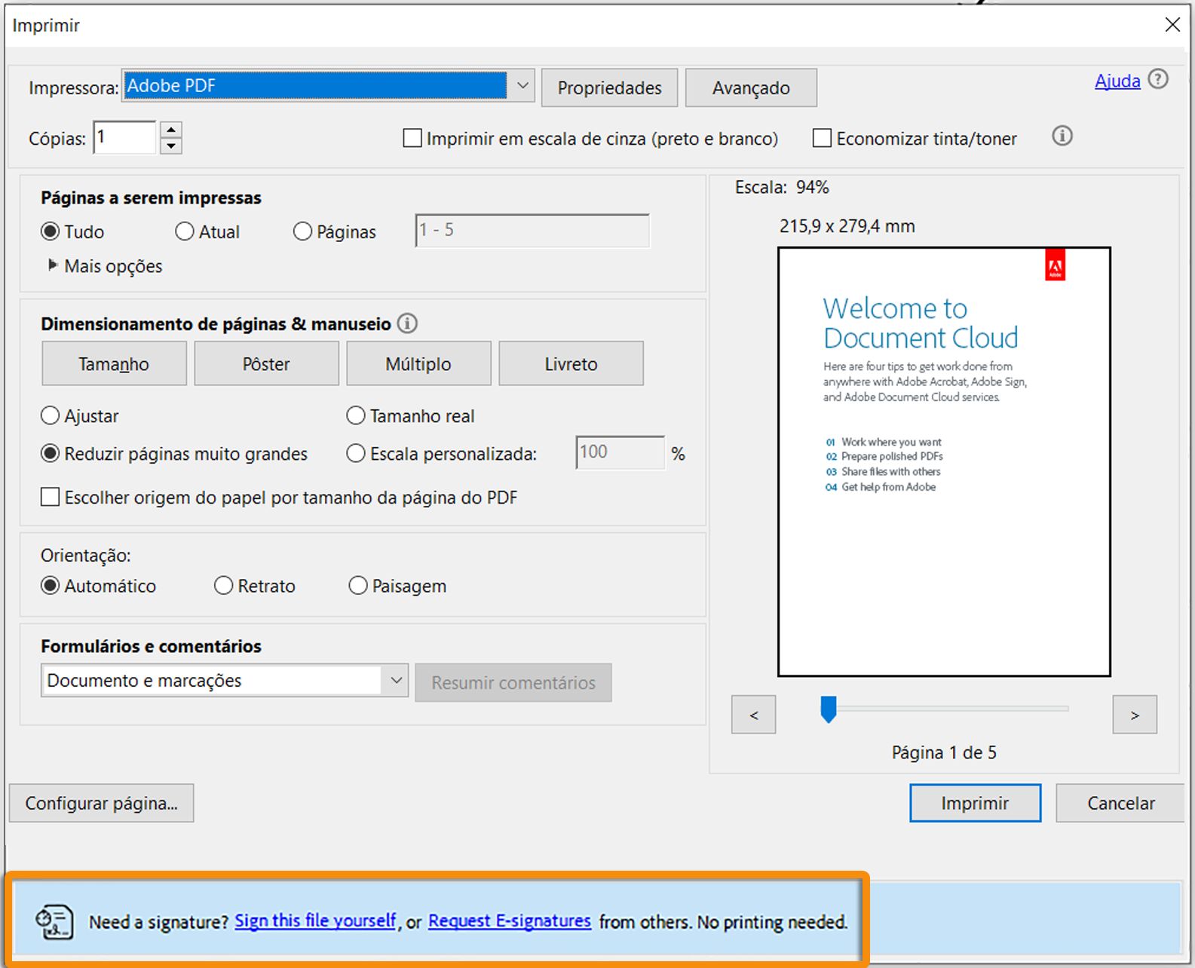This screenshot has height=968, width=1195.
Task: Switch to the Múltiplo tab
Action: pyautogui.click(x=418, y=363)
